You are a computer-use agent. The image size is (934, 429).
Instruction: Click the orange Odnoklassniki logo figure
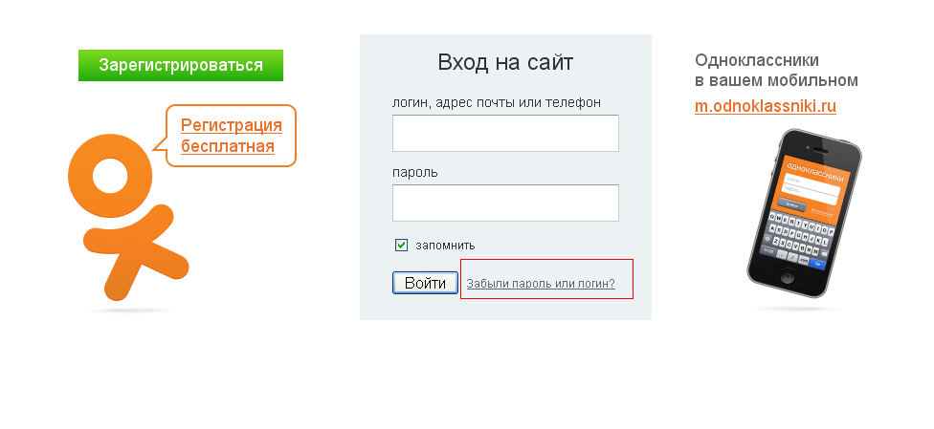(x=128, y=217)
